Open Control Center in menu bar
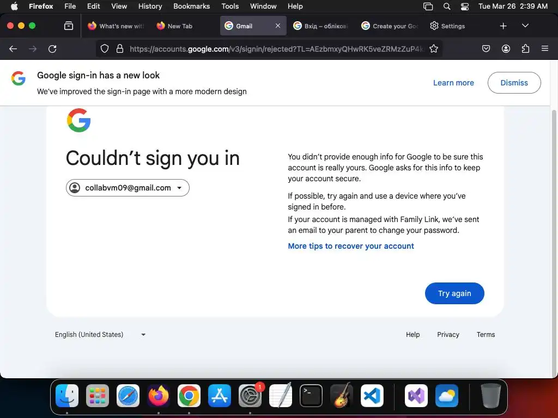 pos(464,7)
